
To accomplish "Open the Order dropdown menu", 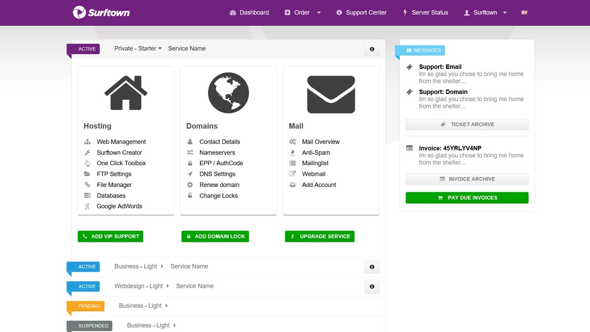I will (x=302, y=13).
